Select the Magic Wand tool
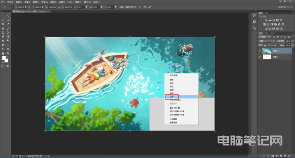This screenshot has height=158, width=295. pos(8,20)
